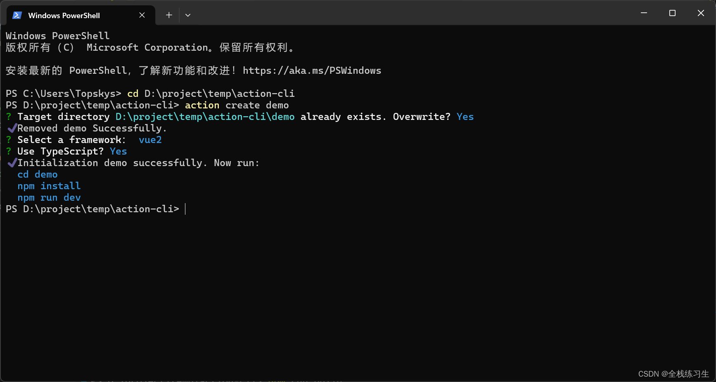
Task: Click the question mark before Select a framework
Action: [9, 140]
